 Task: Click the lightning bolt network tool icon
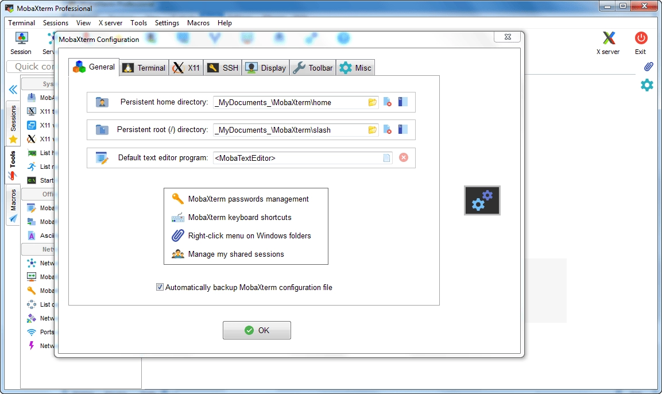click(31, 346)
